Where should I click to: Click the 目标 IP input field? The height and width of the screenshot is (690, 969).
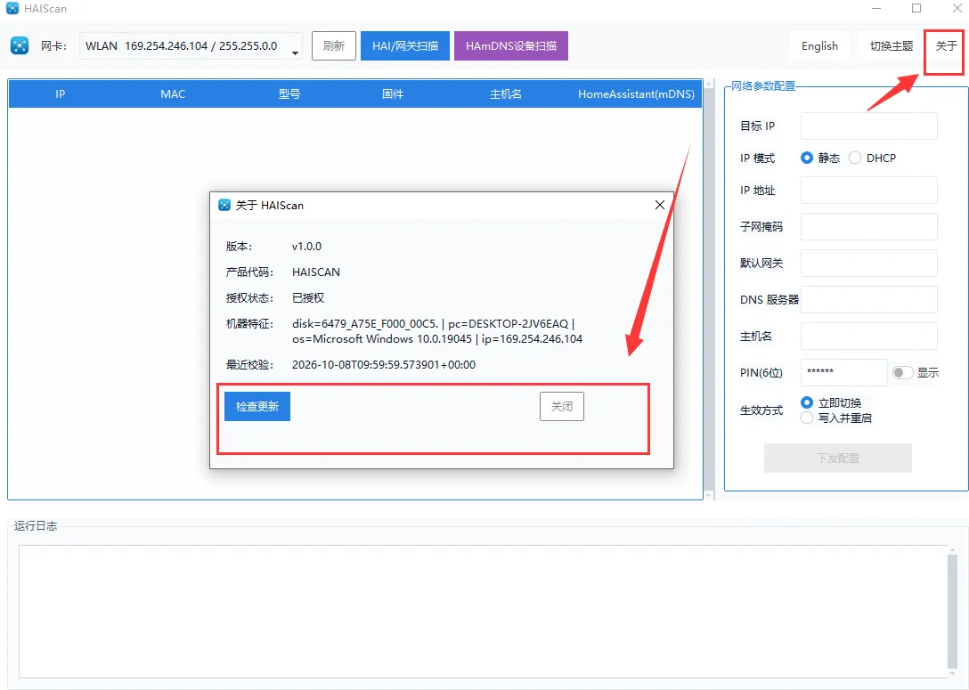(x=869, y=126)
